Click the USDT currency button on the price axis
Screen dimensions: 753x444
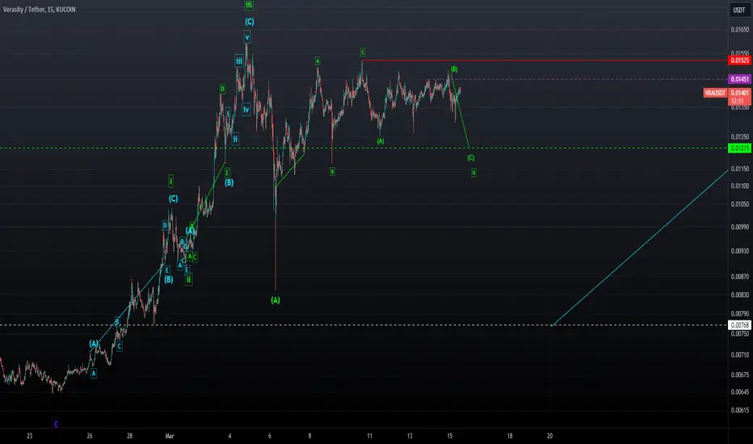click(739, 10)
